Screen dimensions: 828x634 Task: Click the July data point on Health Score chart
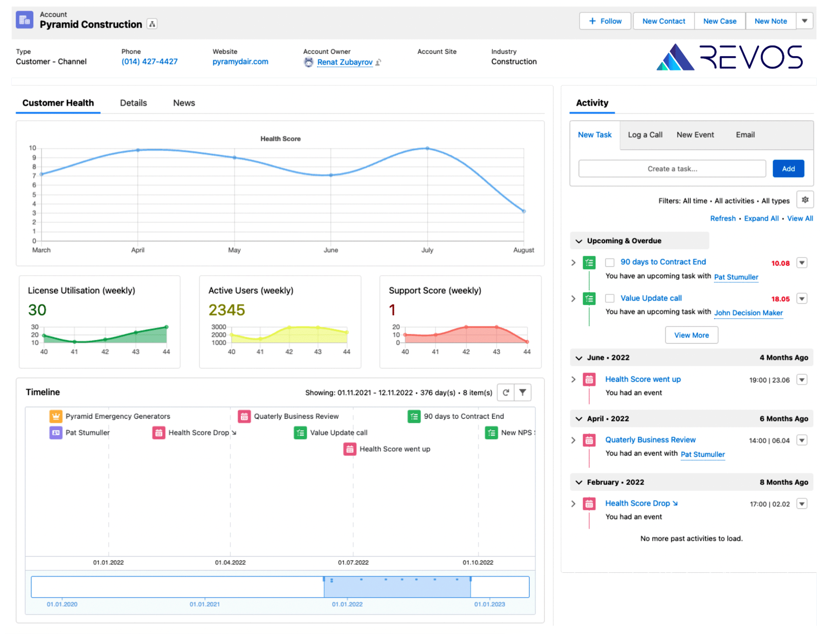[x=427, y=148]
